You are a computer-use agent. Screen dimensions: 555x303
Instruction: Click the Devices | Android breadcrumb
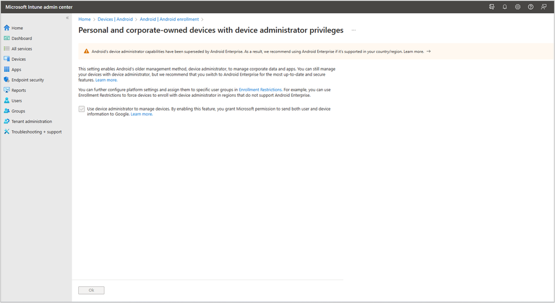tap(115, 19)
